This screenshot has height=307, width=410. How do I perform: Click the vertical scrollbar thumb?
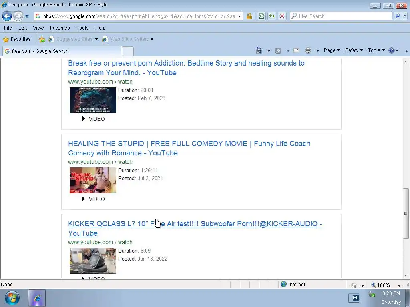click(x=406, y=213)
